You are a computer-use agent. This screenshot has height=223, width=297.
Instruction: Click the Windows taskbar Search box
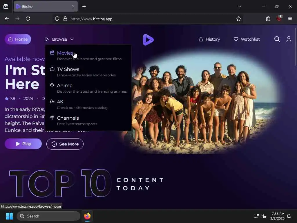pos(48,216)
